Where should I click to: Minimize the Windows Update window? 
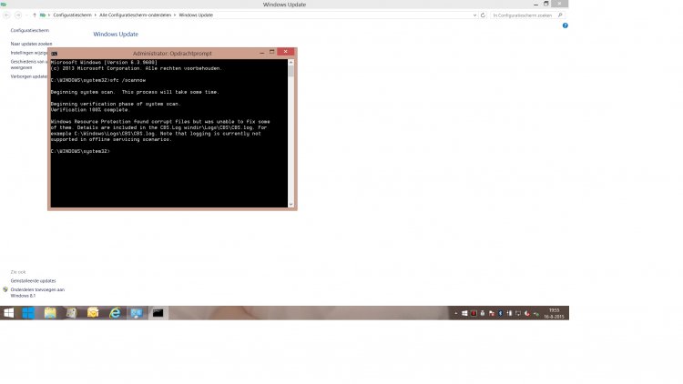coord(535,4)
